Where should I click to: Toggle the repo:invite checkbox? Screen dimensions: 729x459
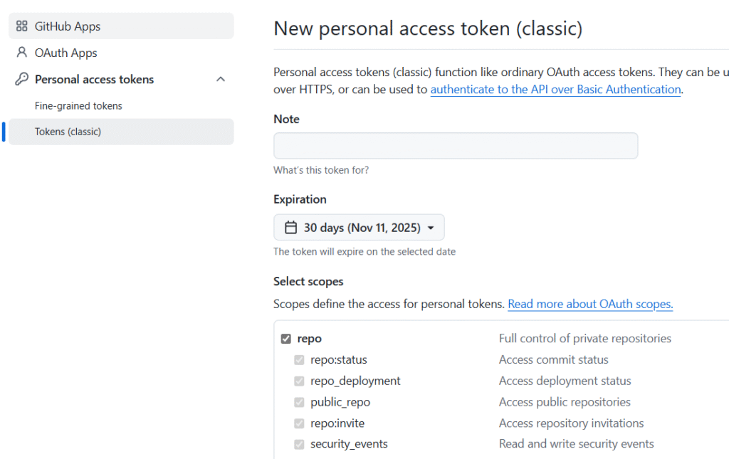299,423
